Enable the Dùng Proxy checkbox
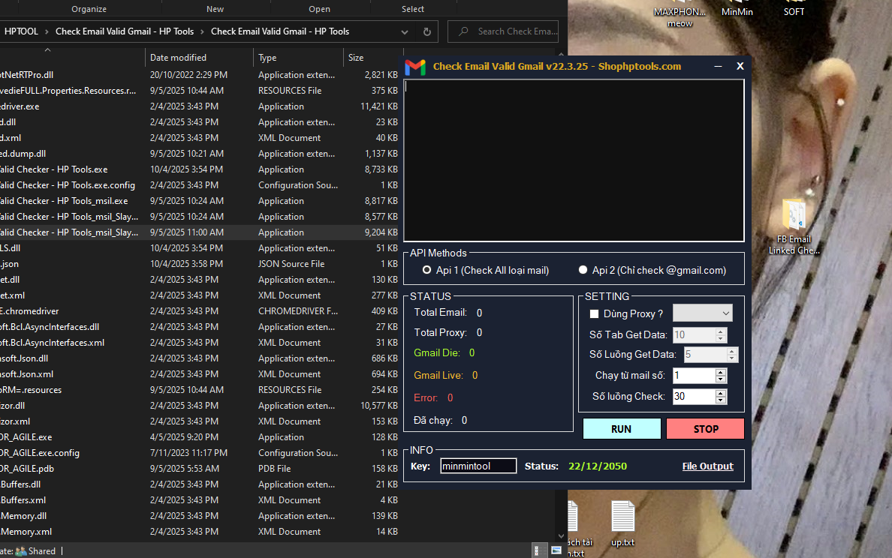 pyautogui.click(x=595, y=314)
